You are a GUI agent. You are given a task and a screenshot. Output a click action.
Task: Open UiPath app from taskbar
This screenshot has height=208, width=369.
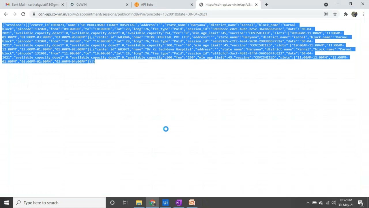pos(165,203)
